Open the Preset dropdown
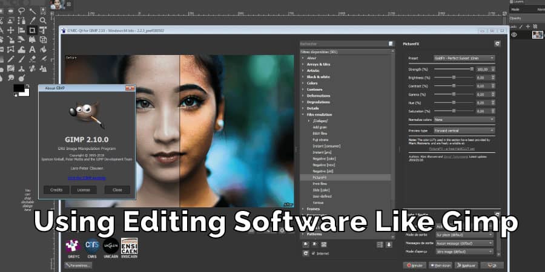The image size is (545, 272). [x=464, y=58]
